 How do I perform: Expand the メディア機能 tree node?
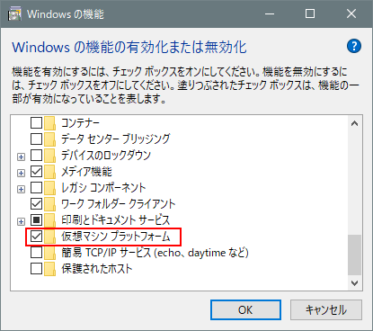point(21,173)
